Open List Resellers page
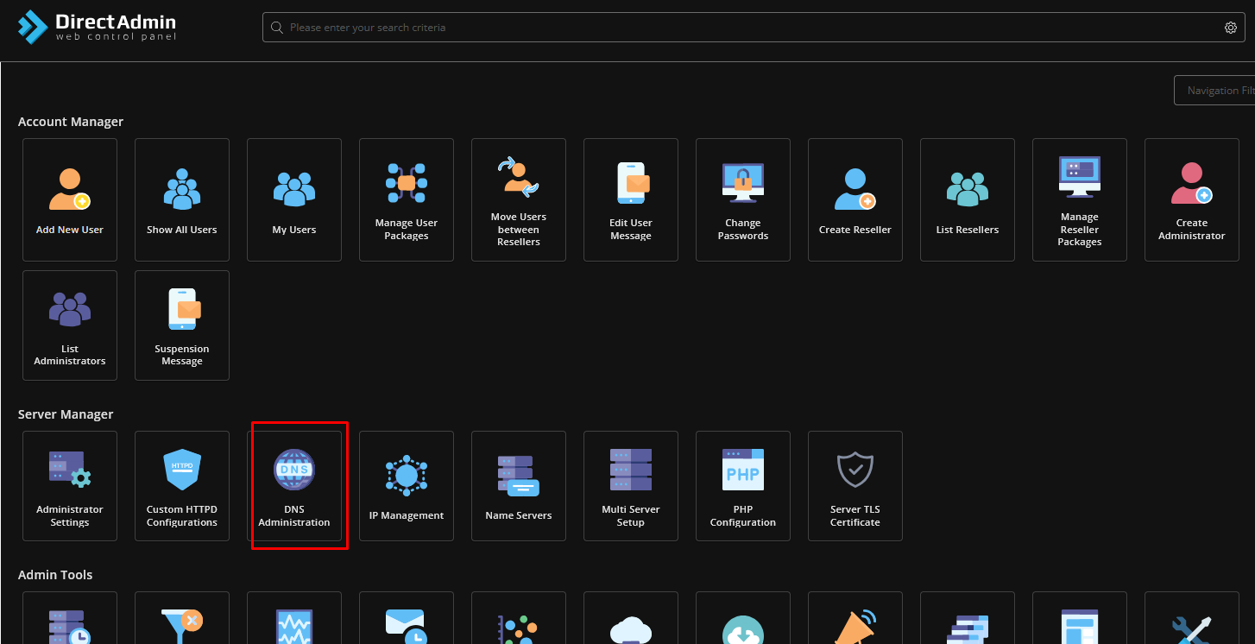This screenshot has width=1255, height=644. tap(968, 199)
